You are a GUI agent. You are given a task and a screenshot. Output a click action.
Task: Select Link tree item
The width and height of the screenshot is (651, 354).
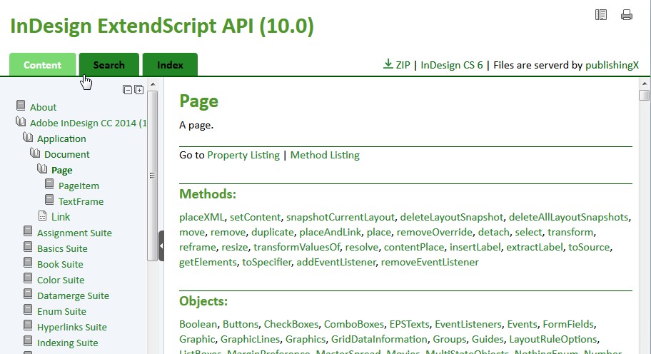[x=61, y=217]
